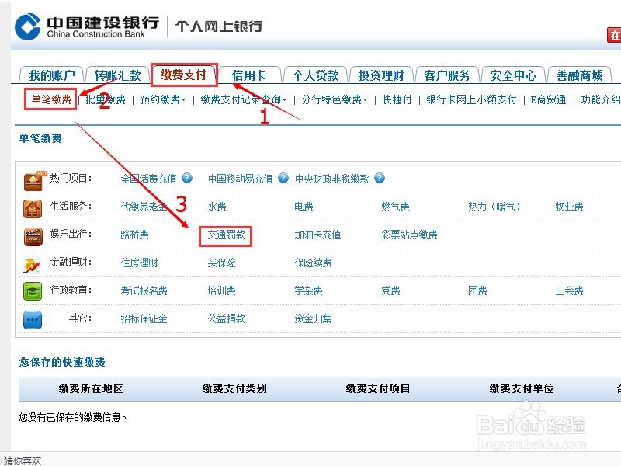This screenshot has width=621, height=466.
Task: Click the 娱乐出行 clapperboard icon
Action: point(32,235)
